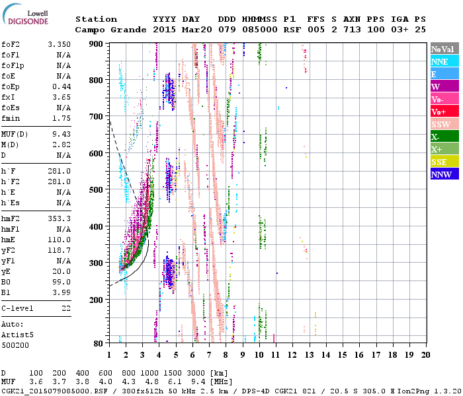
Task: Click the B1 value 3.99
Action: 62,292
